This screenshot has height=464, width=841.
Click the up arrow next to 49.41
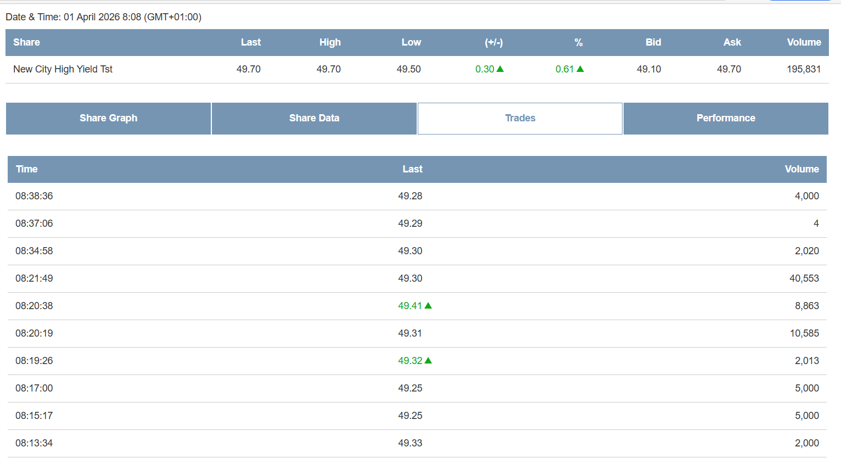click(x=429, y=306)
